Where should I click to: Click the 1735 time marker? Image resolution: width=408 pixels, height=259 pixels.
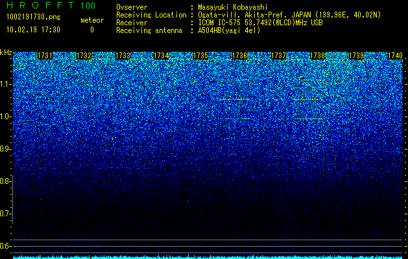(200, 56)
